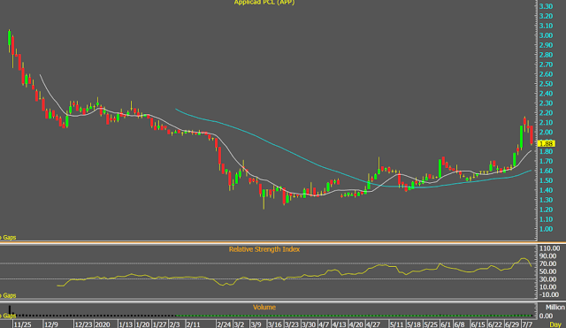
Task: Select the 4/20 date label
Action: pos(356,324)
